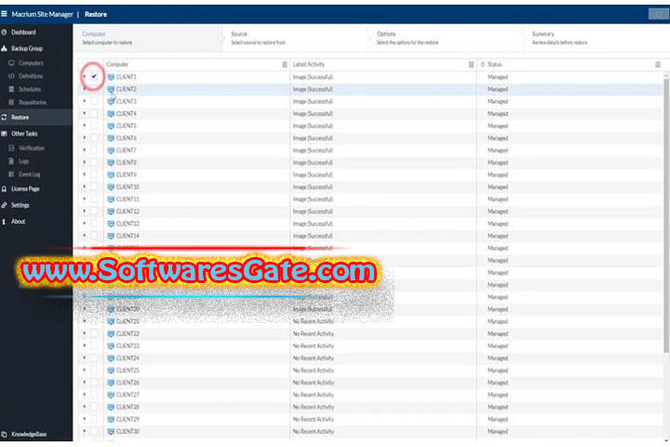Expand the CLIENT26 row arrow
This screenshot has width=670, height=447.
coord(84,383)
